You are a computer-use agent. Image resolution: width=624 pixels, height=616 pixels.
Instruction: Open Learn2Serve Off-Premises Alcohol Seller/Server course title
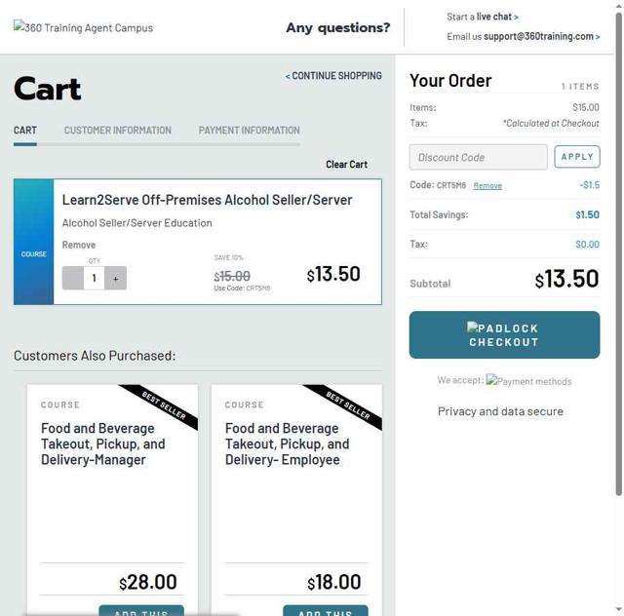click(x=207, y=200)
